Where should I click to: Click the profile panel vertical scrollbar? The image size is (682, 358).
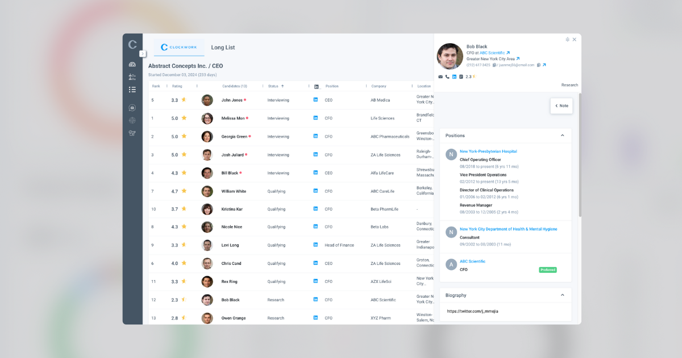pyautogui.click(x=580, y=155)
